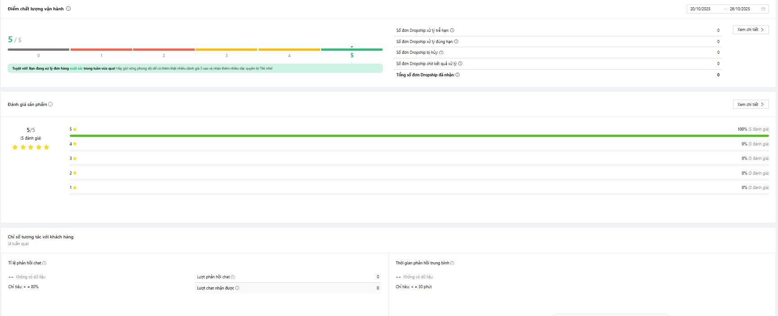Click the 4-star rating row label
The width and height of the screenshot is (778, 316).
click(73, 144)
